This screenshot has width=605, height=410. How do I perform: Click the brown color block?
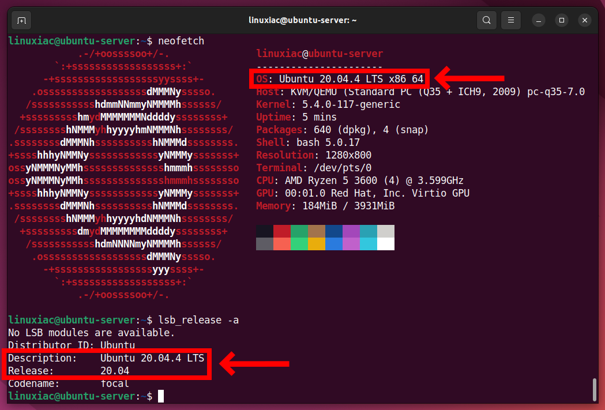pyautogui.click(x=317, y=231)
